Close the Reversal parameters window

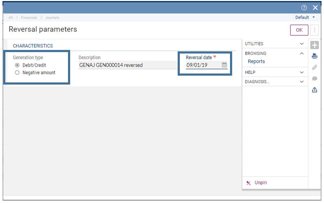click(315, 7)
